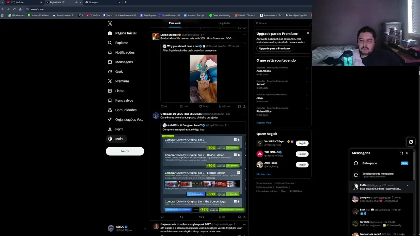Screen dimensions: 420x236
Task: Open more options on O Homem De LEGO post
Action: [244, 114]
